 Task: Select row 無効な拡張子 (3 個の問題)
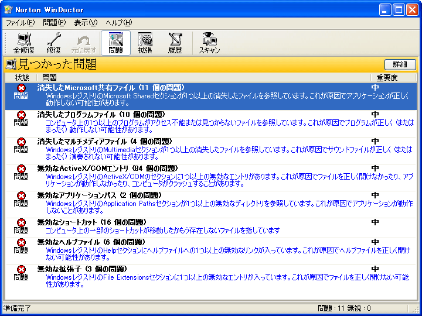coord(211,278)
